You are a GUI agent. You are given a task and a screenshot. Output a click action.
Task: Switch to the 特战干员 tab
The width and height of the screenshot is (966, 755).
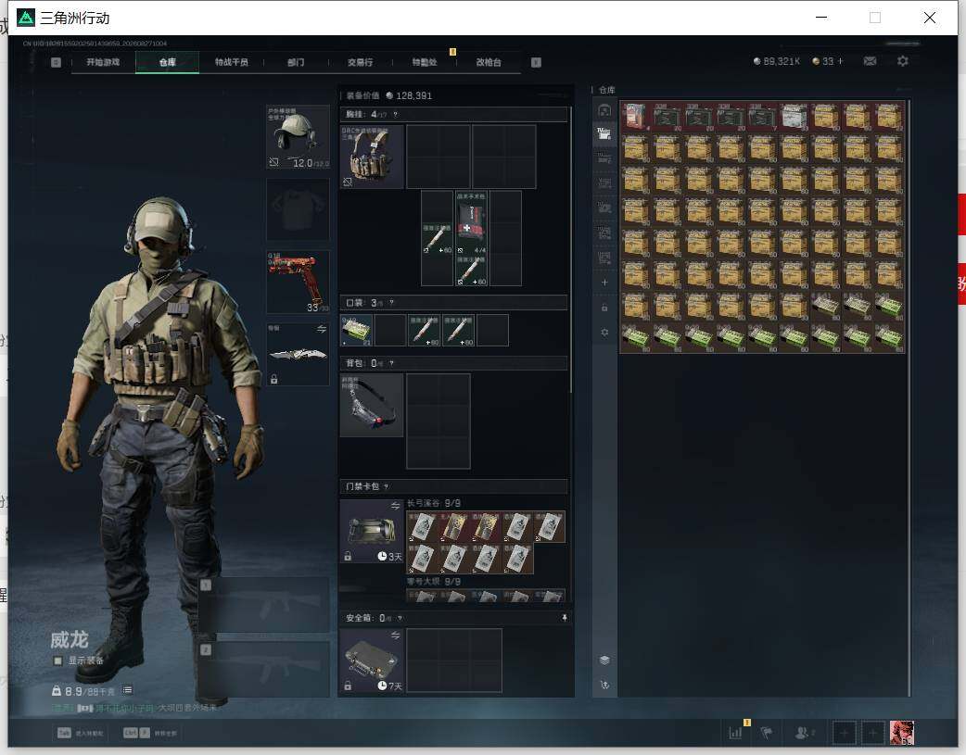tap(231, 62)
